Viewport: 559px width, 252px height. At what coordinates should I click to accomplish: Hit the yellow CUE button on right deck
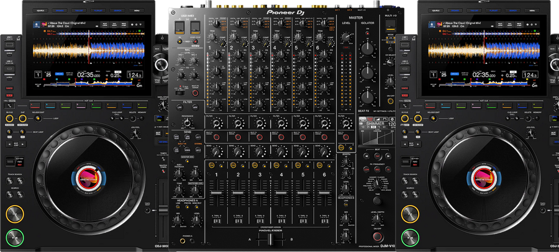point(410,214)
